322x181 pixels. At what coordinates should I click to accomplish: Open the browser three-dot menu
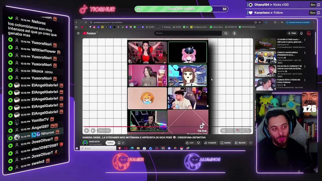point(314,22)
